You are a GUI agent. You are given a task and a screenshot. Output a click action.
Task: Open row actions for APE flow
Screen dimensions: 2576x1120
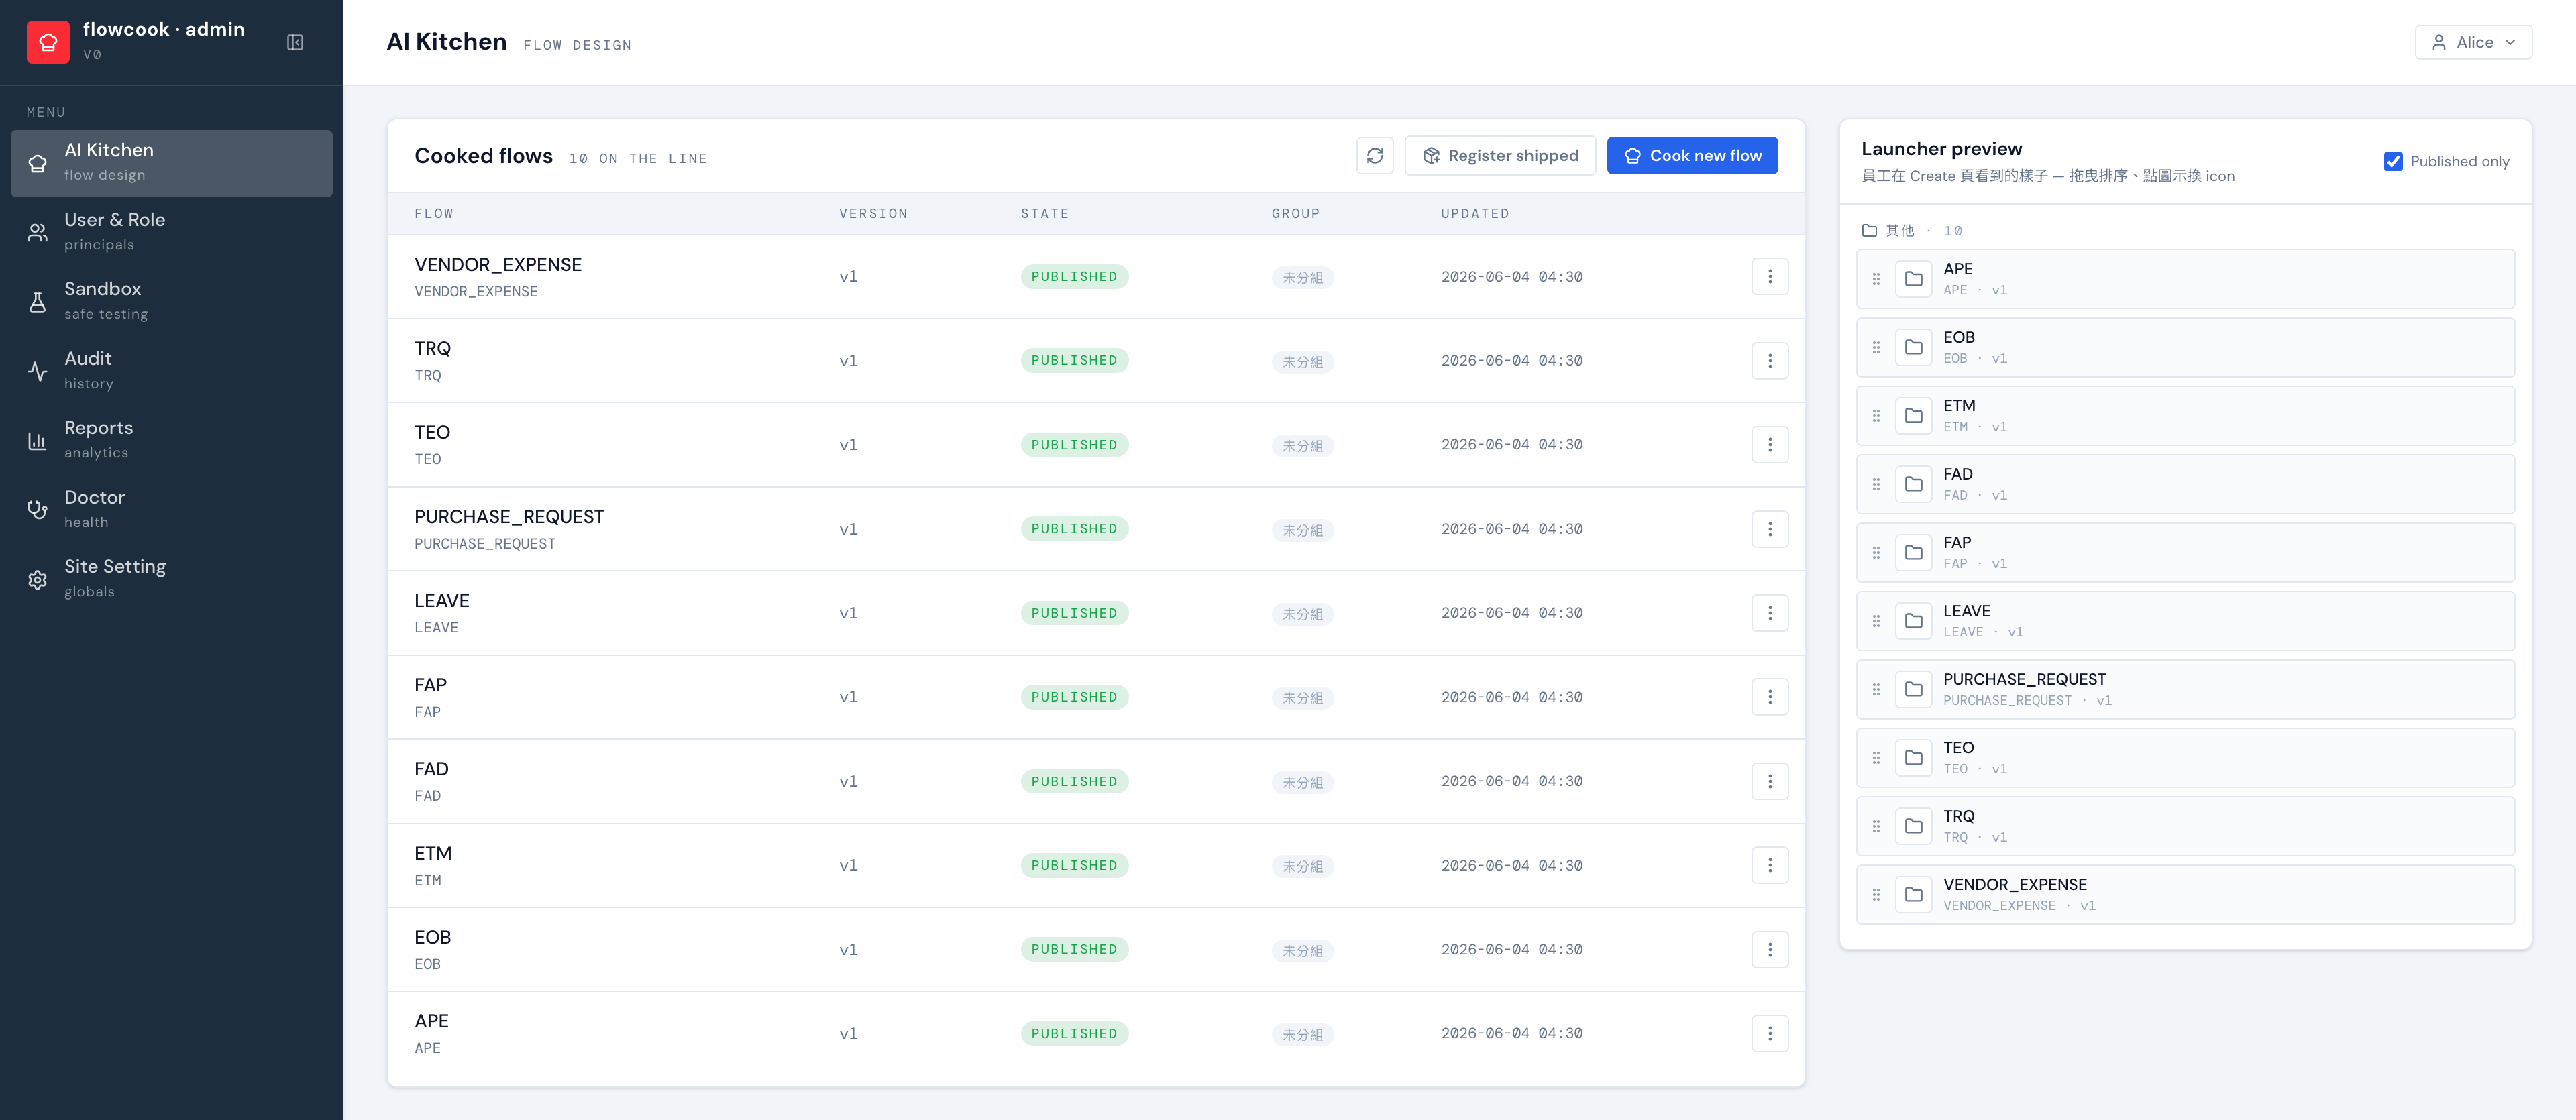click(x=1770, y=1033)
